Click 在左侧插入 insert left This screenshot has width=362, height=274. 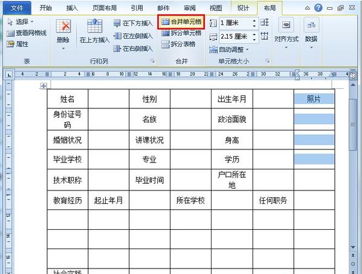click(x=133, y=36)
